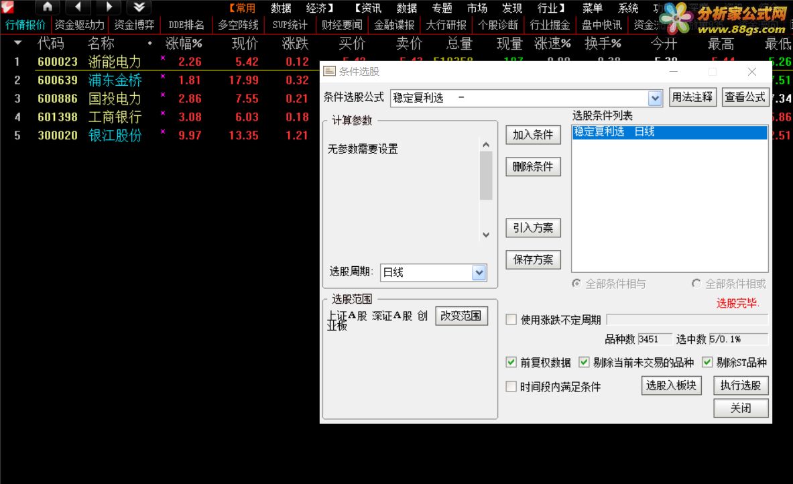Image resolution: width=793 pixels, height=484 pixels.
Task: Click 执行选股 button
Action: coord(741,386)
